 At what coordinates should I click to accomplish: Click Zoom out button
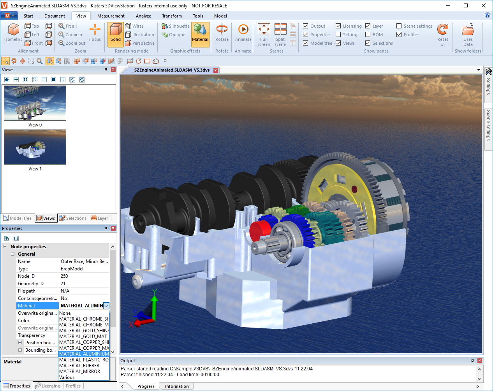(72, 43)
